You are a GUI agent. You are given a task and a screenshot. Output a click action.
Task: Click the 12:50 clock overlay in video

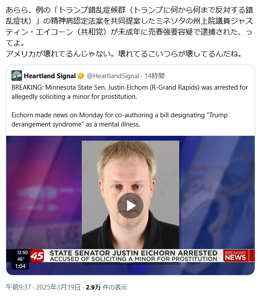[22, 253]
